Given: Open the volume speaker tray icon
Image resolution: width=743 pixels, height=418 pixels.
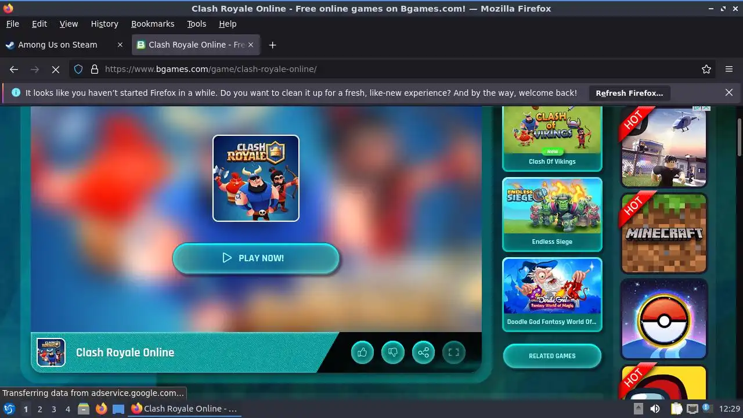Looking at the screenshot, I should click(x=655, y=409).
